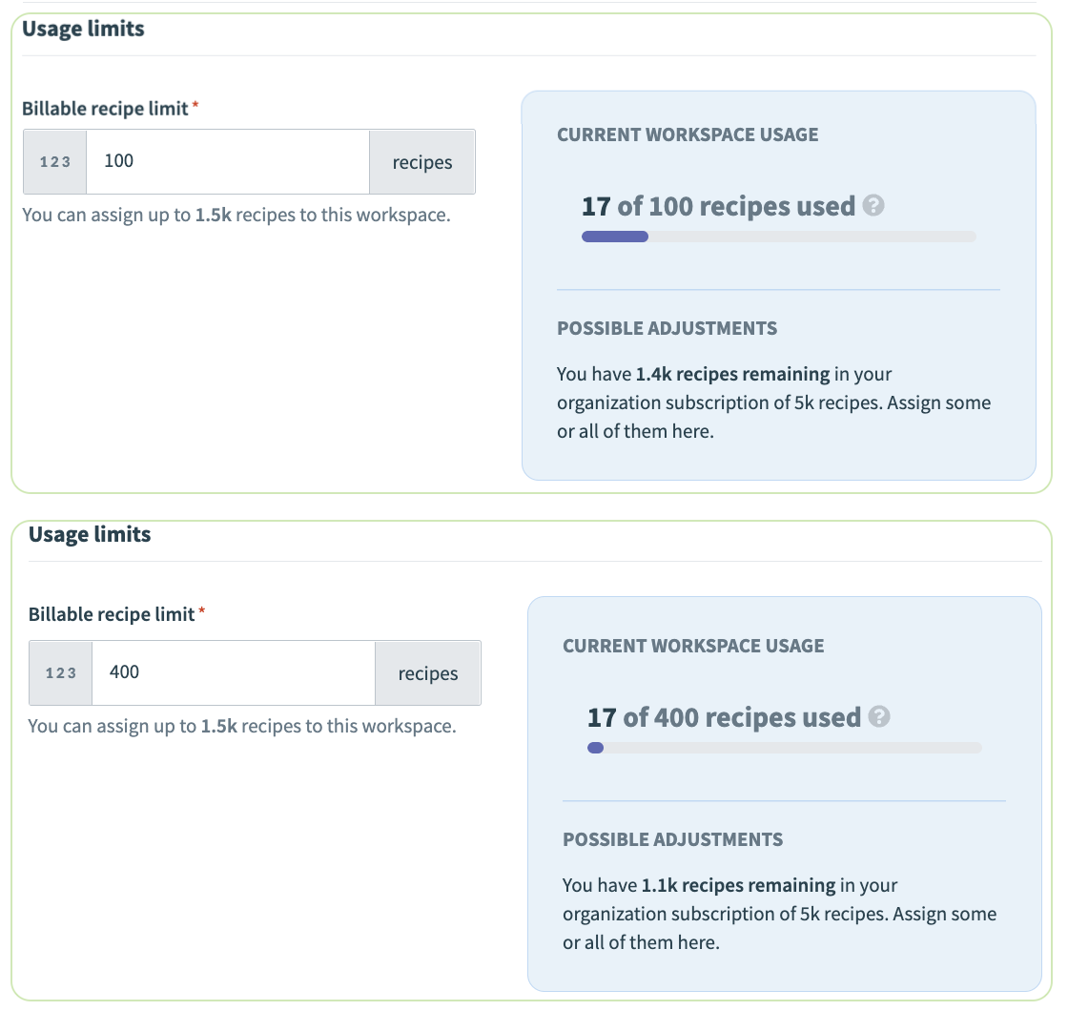The width and height of the screenshot is (1068, 1011).
Task: Click 'Possible Adjustments' heading above 1.4k remaining text
Action: (667, 328)
